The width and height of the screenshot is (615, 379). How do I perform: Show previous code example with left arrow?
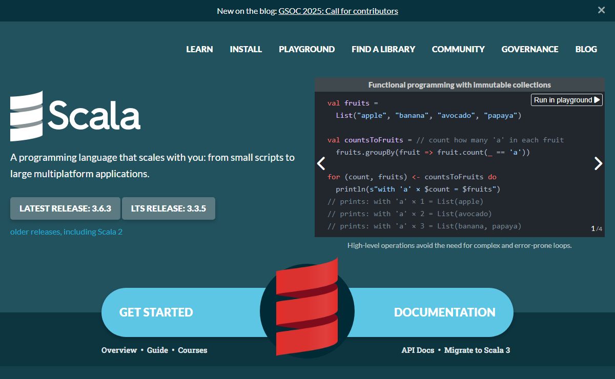[x=321, y=164]
